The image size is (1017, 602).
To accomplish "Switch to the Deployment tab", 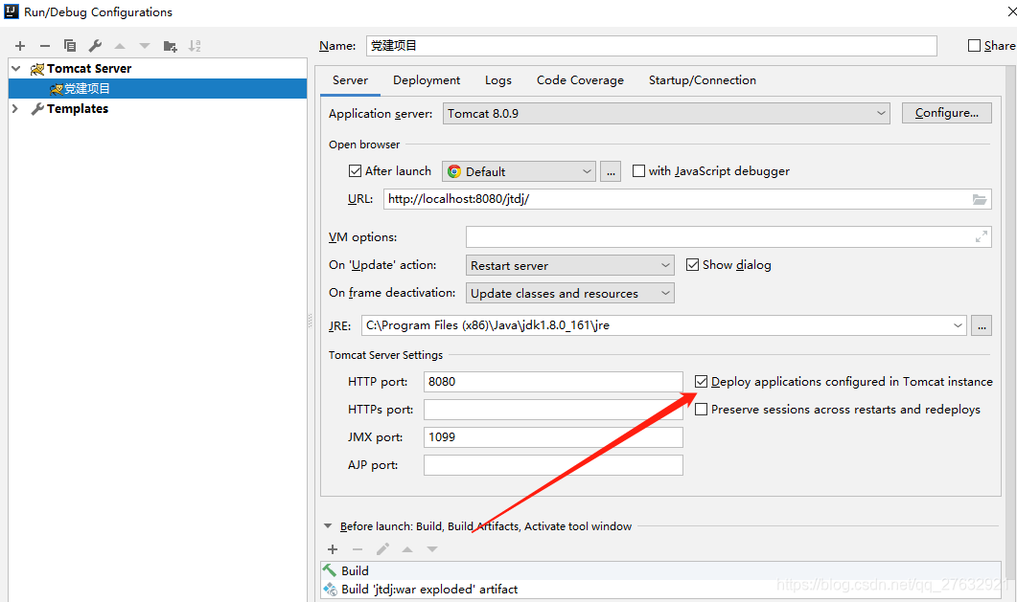I will 426,80.
